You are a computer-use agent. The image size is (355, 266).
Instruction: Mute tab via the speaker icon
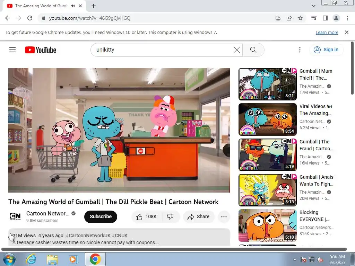(x=73, y=6)
